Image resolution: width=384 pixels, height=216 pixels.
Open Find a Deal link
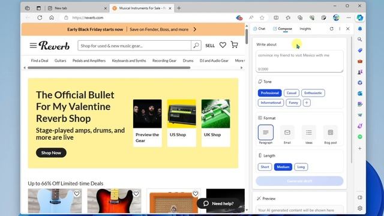(40, 61)
